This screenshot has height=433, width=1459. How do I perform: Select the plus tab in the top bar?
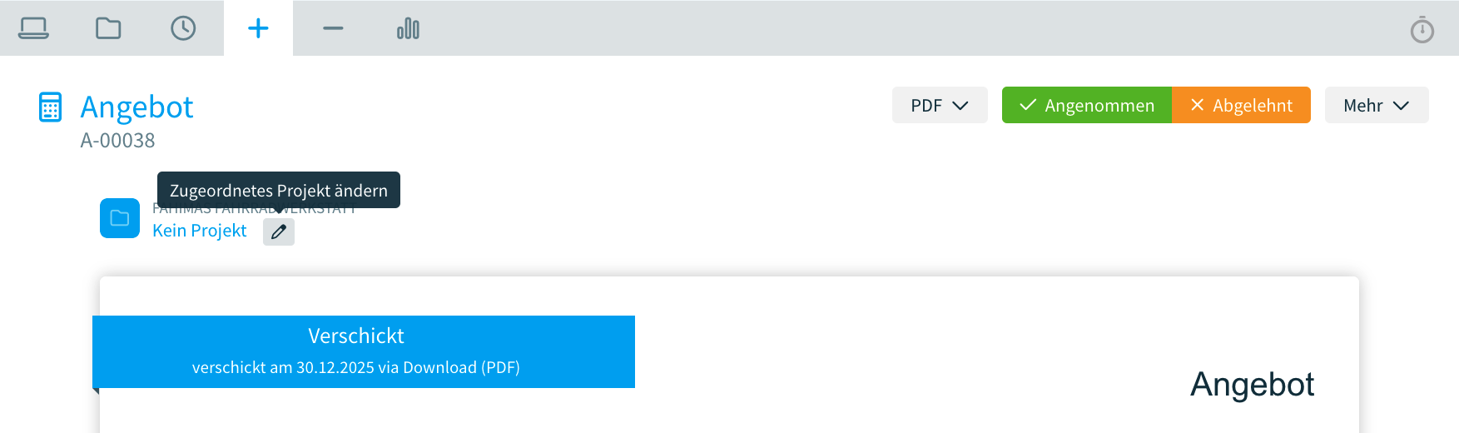click(258, 28)
